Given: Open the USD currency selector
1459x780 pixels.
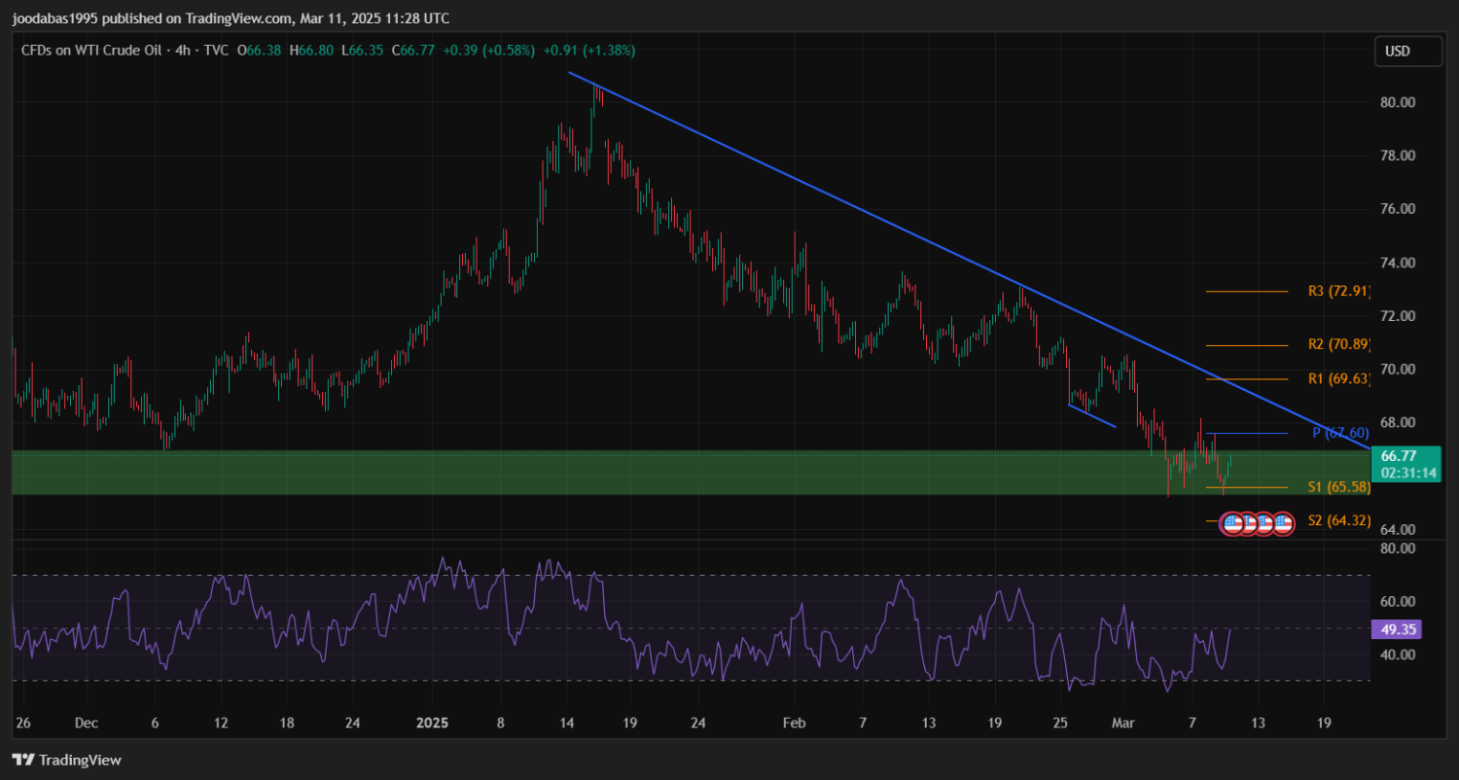Looking at the screenshot, I should (x=1407, y=52).
